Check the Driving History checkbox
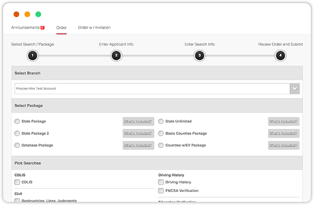Image resolution: width=314 pixels, height=205 pixels. pyautogui.click(x=161, y=182)
